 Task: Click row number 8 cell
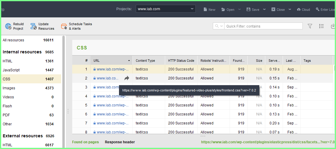[82, 132]
